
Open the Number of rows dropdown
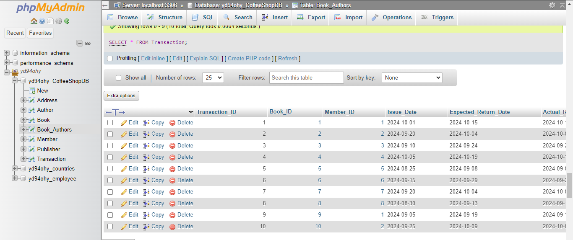tap(213, 77)
